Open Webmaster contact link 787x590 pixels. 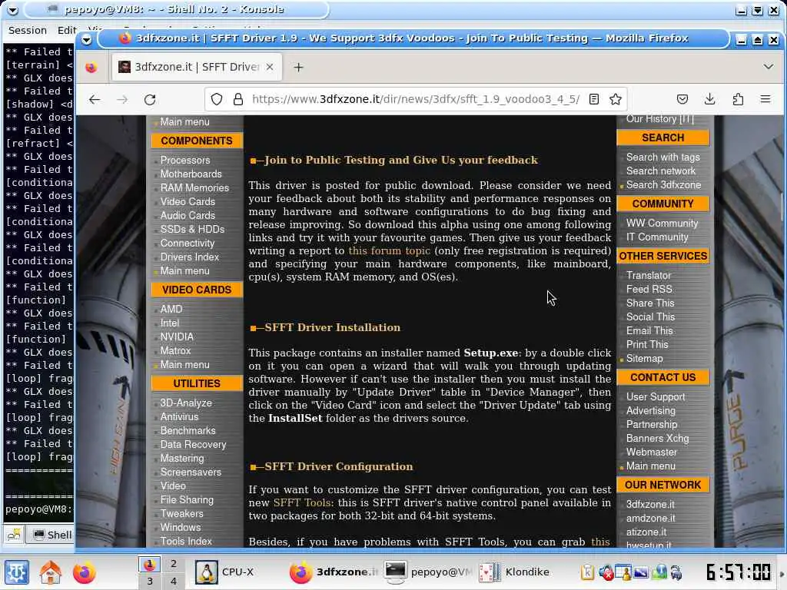click(652, 452)
